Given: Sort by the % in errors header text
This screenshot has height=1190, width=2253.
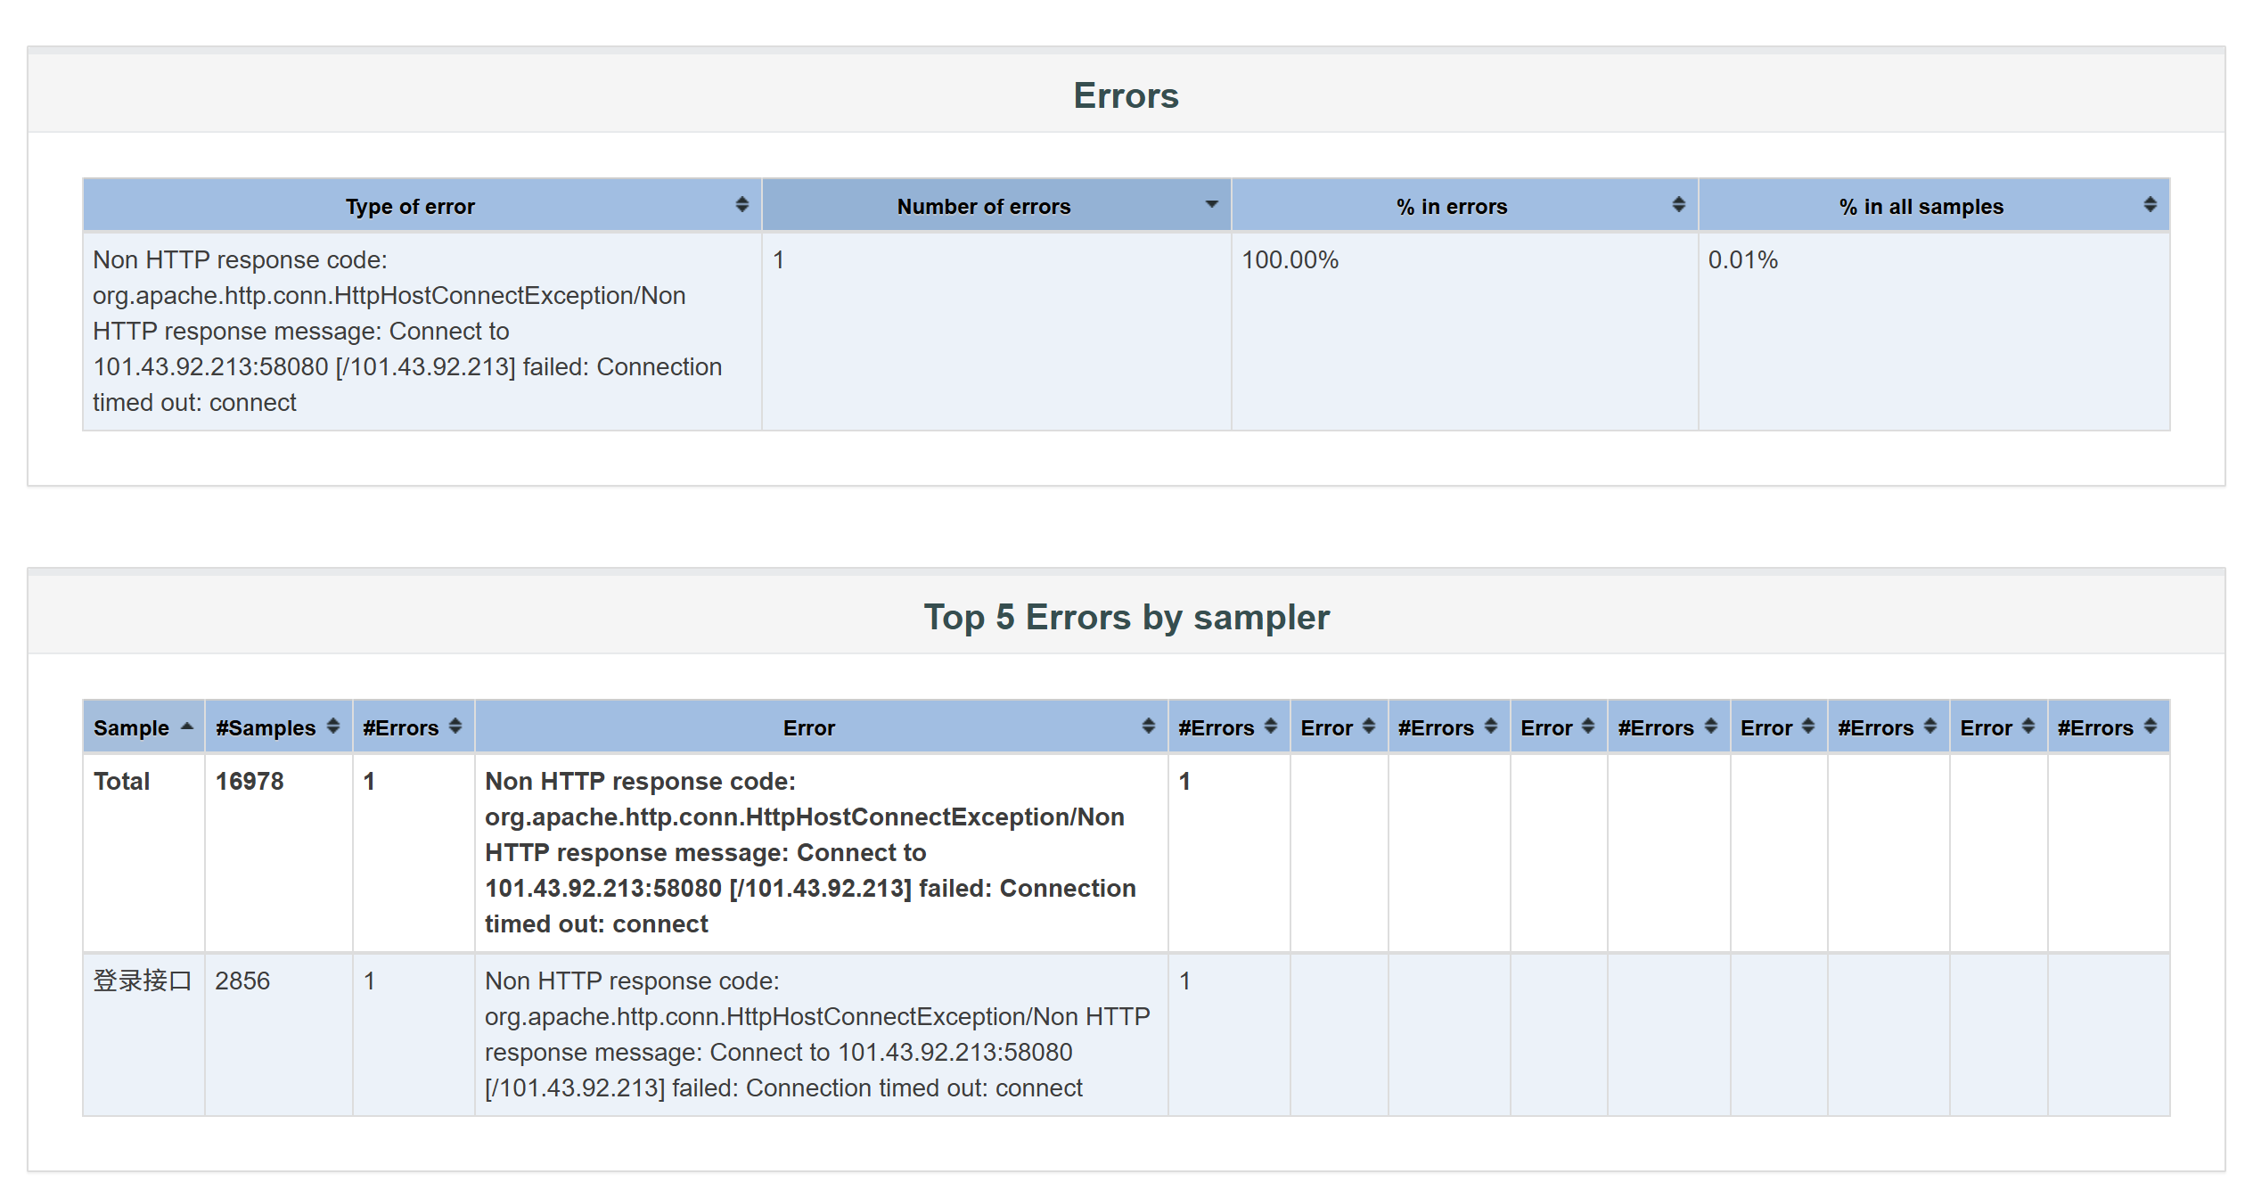Looking at the screenshot, I should (x=1451, y=207).
